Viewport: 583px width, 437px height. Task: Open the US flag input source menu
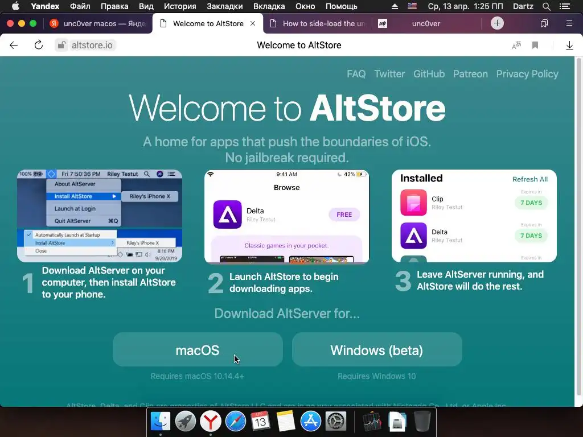coord(412,6)
